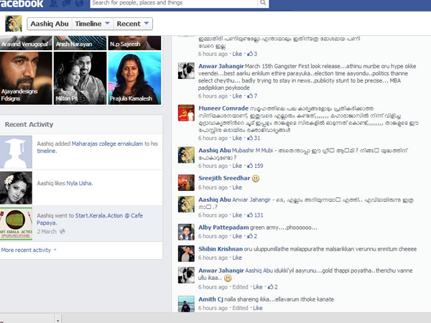
Task: Like Anwar Jahangir's Gangster comment
Action: pyautogui.click(x=237, y=96)
